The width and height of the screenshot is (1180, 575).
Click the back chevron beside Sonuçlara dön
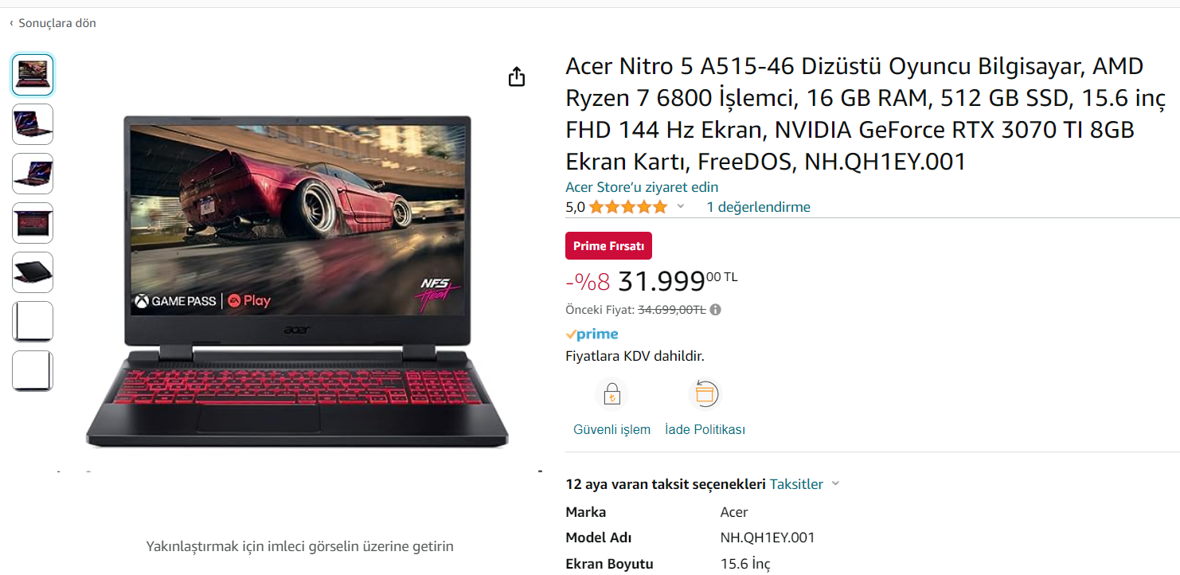(x=11, y=23)
